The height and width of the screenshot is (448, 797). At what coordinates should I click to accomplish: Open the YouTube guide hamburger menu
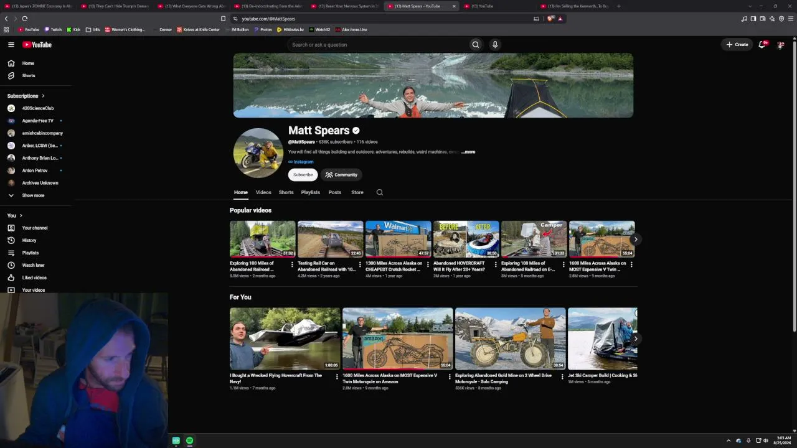11,45
